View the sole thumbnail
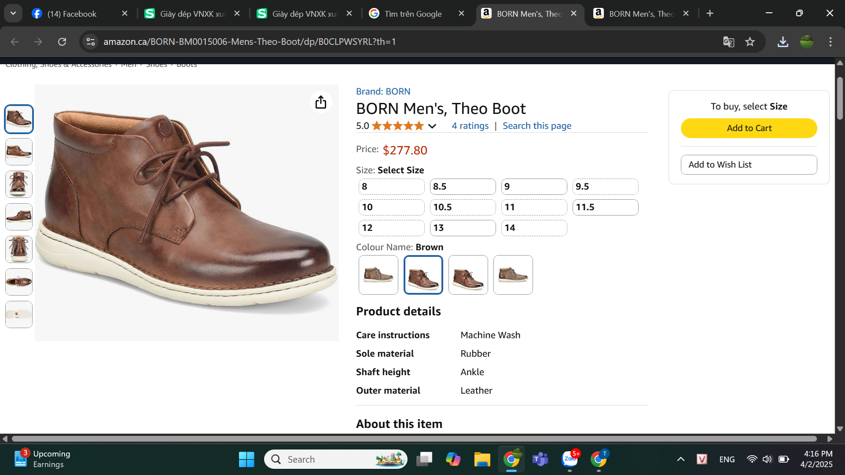The image size is (845, 475). [x=19, y=314]
